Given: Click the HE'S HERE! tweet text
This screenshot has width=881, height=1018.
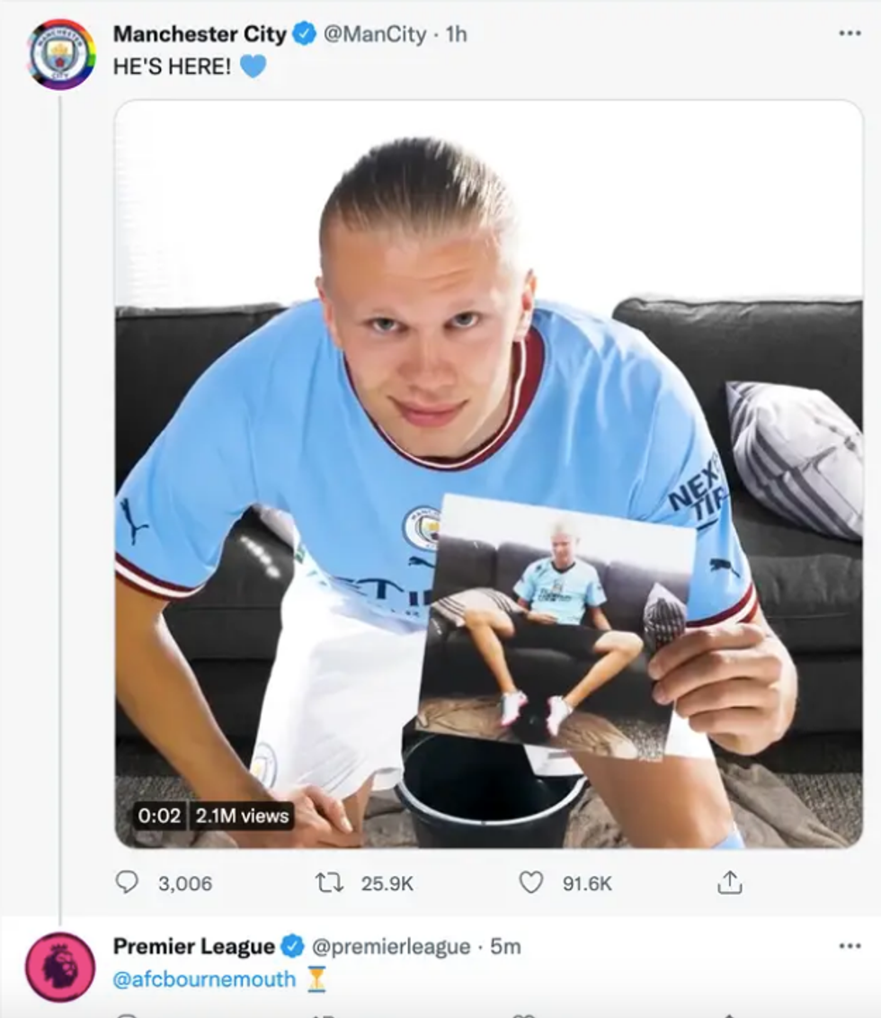Looking at the screenshot, I should click(x=172, y=67).
